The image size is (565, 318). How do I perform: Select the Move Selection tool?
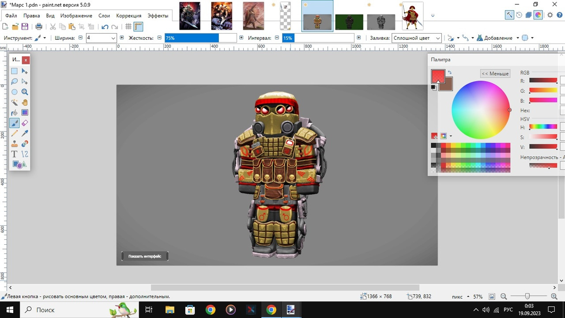tap(25, 82)
